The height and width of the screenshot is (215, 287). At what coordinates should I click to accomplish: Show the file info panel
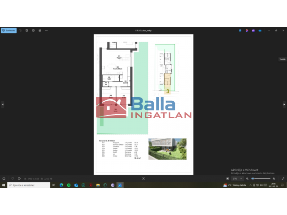tap(19, 178)
